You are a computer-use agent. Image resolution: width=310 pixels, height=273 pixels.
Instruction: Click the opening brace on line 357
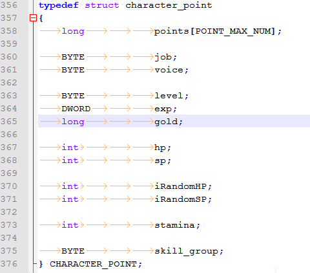[x=41, y=18]
